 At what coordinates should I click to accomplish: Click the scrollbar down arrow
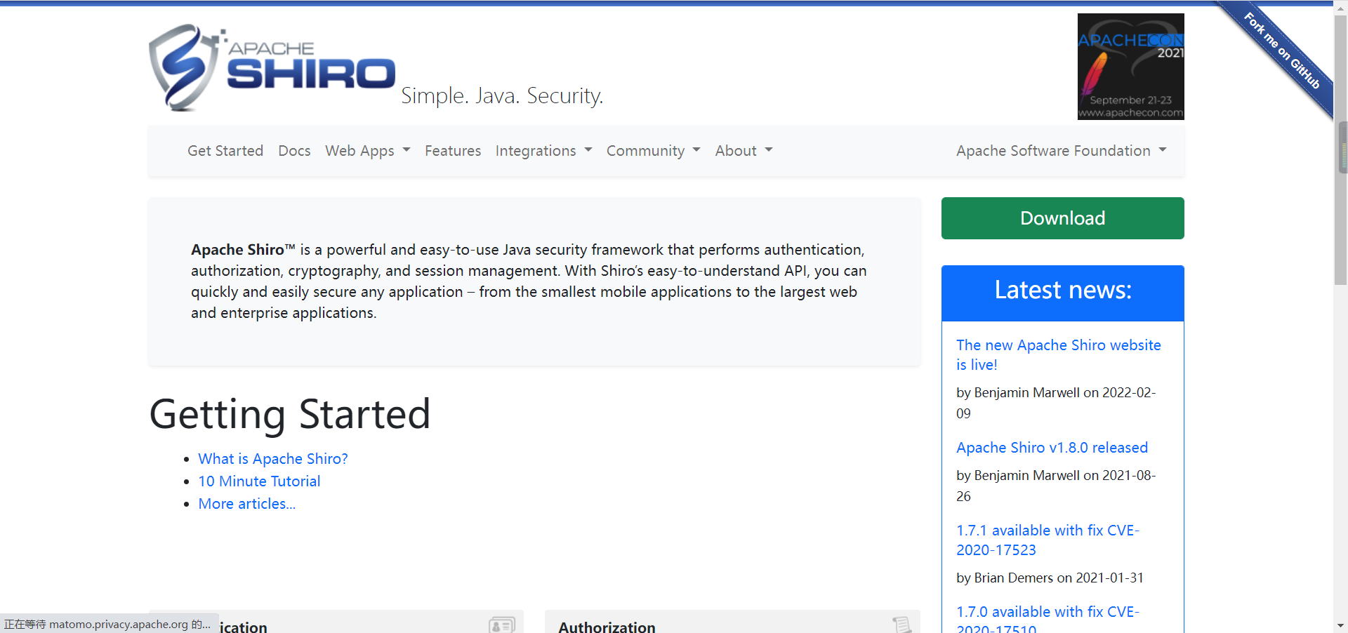pyautogui.click(x=1341, y=625)
